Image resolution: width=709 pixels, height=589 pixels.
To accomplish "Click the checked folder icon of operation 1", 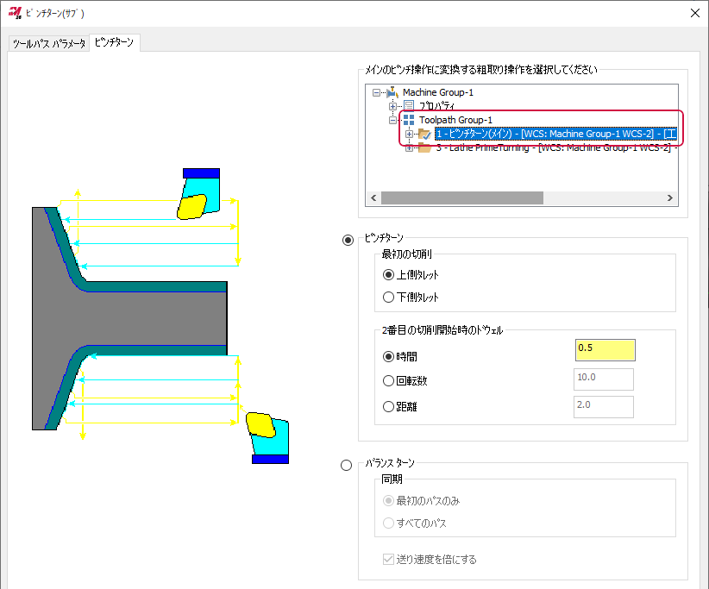I will [424, 134].
